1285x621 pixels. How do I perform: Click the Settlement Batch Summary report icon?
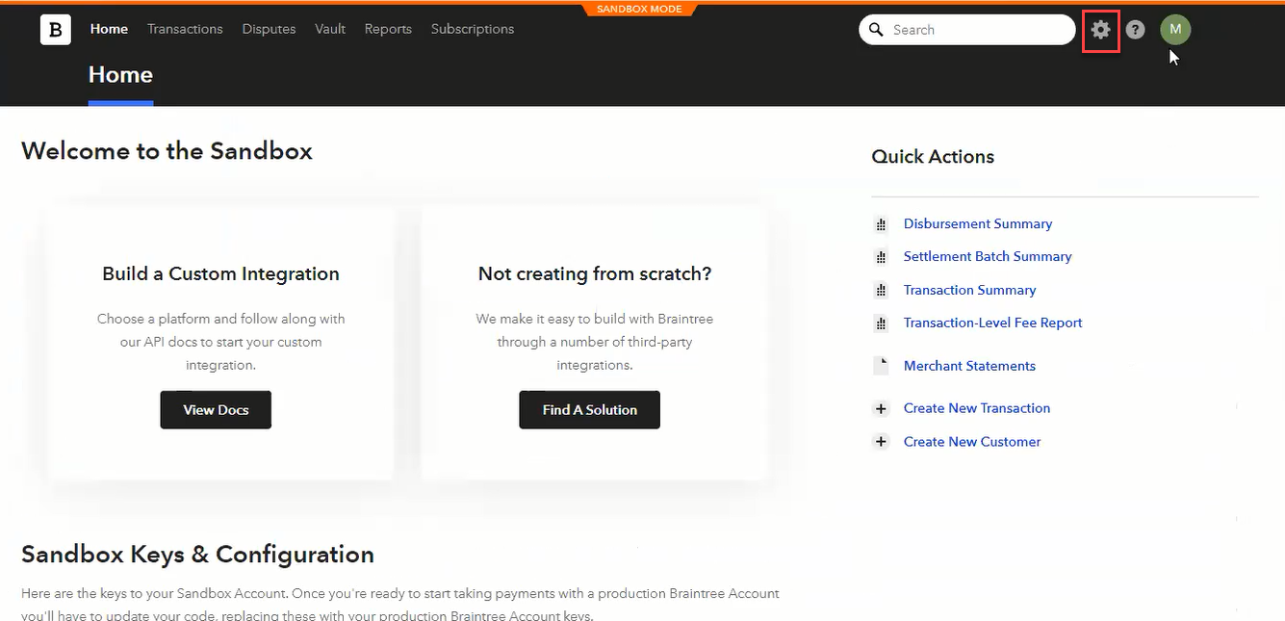tap(881, 257)
